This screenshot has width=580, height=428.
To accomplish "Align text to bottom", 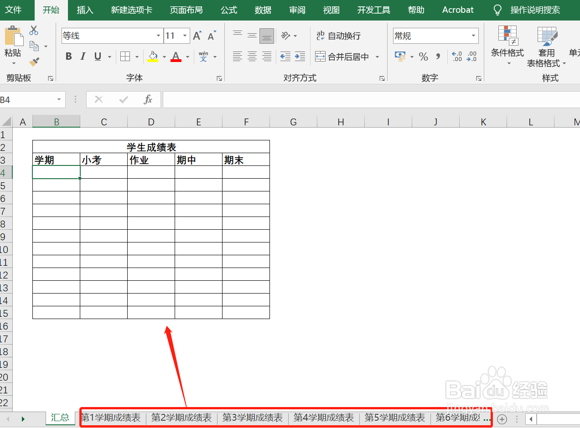I will [x=267, y=36].
